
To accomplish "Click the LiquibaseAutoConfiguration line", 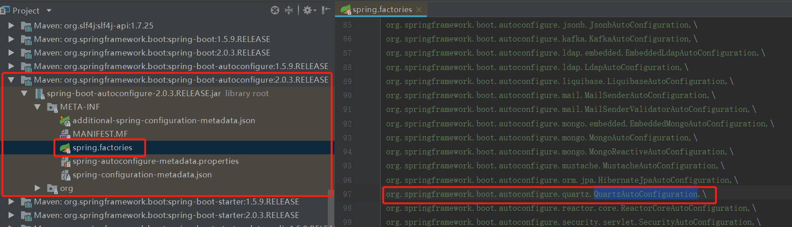I will (560, 81).
